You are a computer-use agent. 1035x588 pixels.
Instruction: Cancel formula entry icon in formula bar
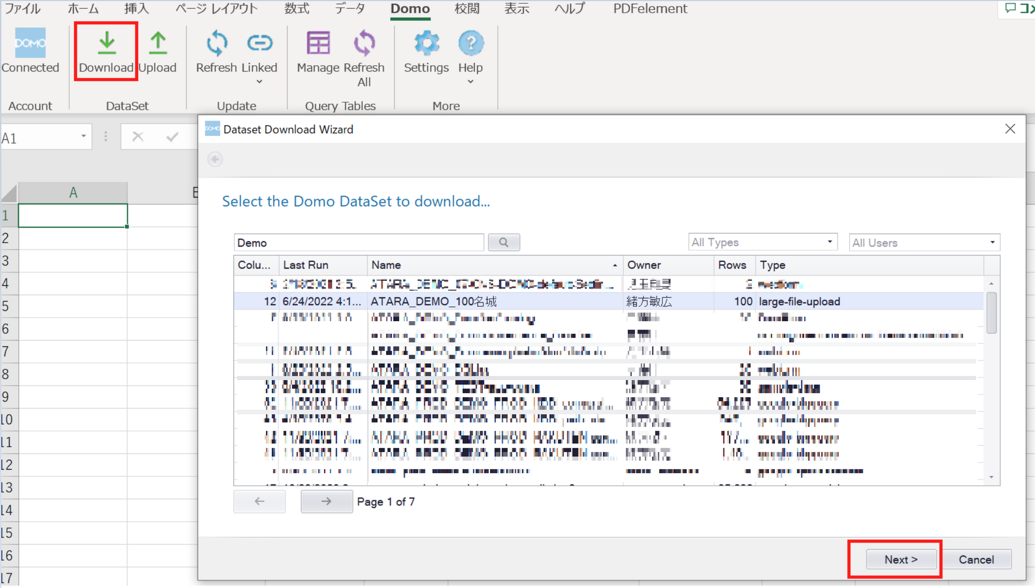click(x=138, y=137)
